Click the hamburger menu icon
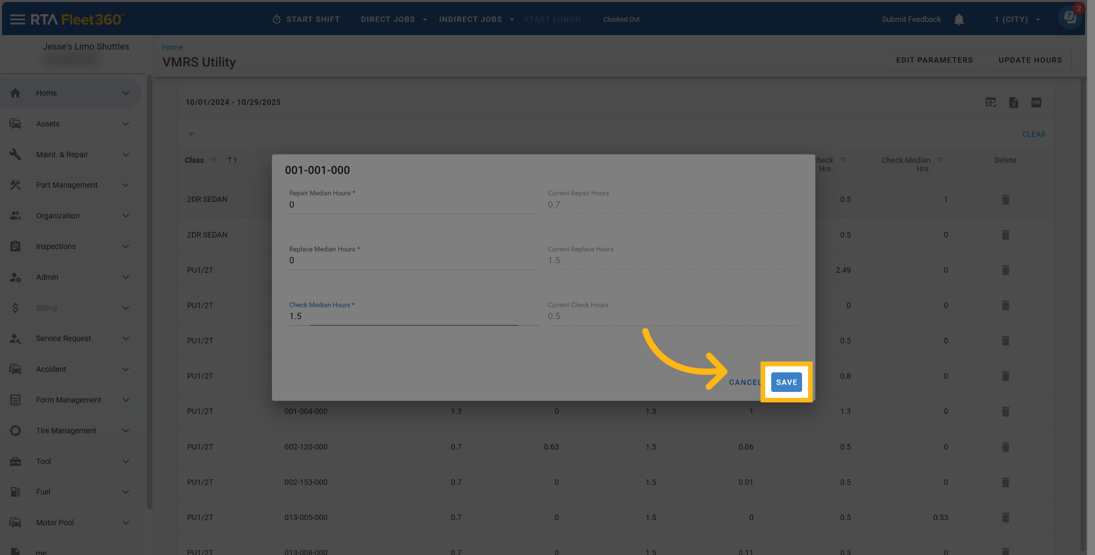Viewport: 1095px width, 555px height. point(17,19)
